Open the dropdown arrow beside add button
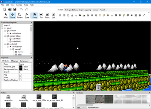 [x=83, y=108]
